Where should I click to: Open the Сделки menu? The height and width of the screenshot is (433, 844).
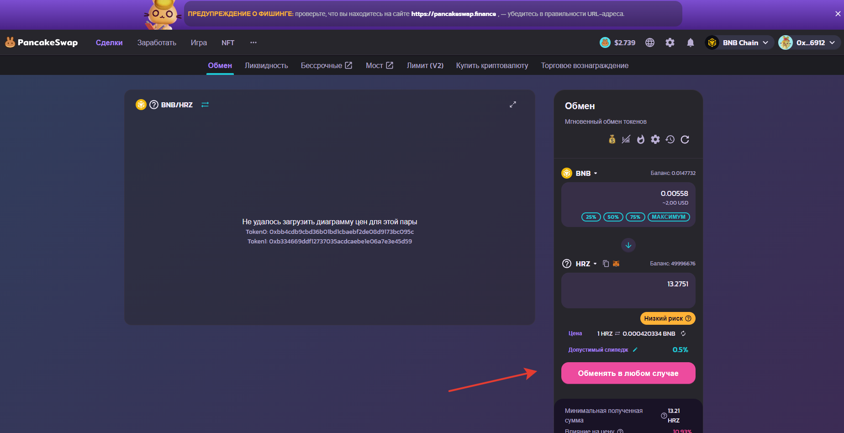click(109, 42)
